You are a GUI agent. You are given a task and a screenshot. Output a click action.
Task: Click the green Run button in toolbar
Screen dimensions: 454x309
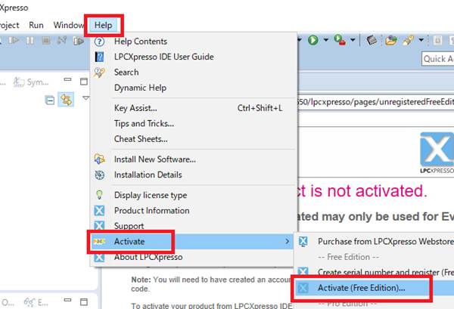[313, 41]
